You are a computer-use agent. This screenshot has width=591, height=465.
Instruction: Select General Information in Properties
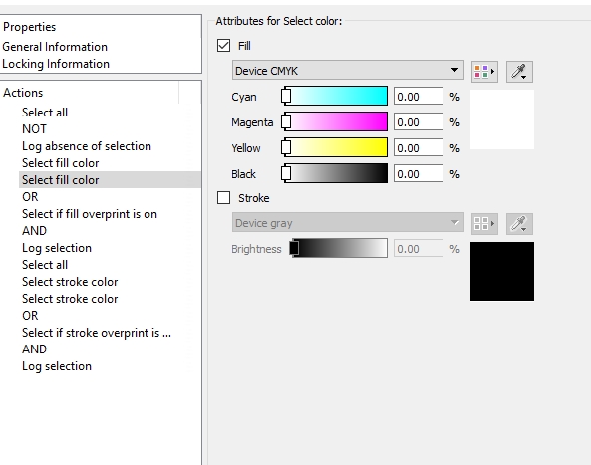pos(55,47)
